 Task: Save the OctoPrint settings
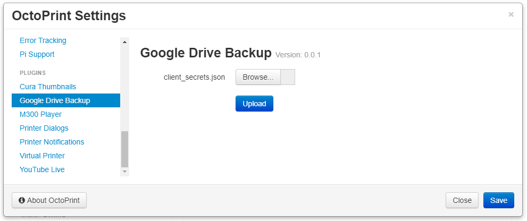(499, 200)
